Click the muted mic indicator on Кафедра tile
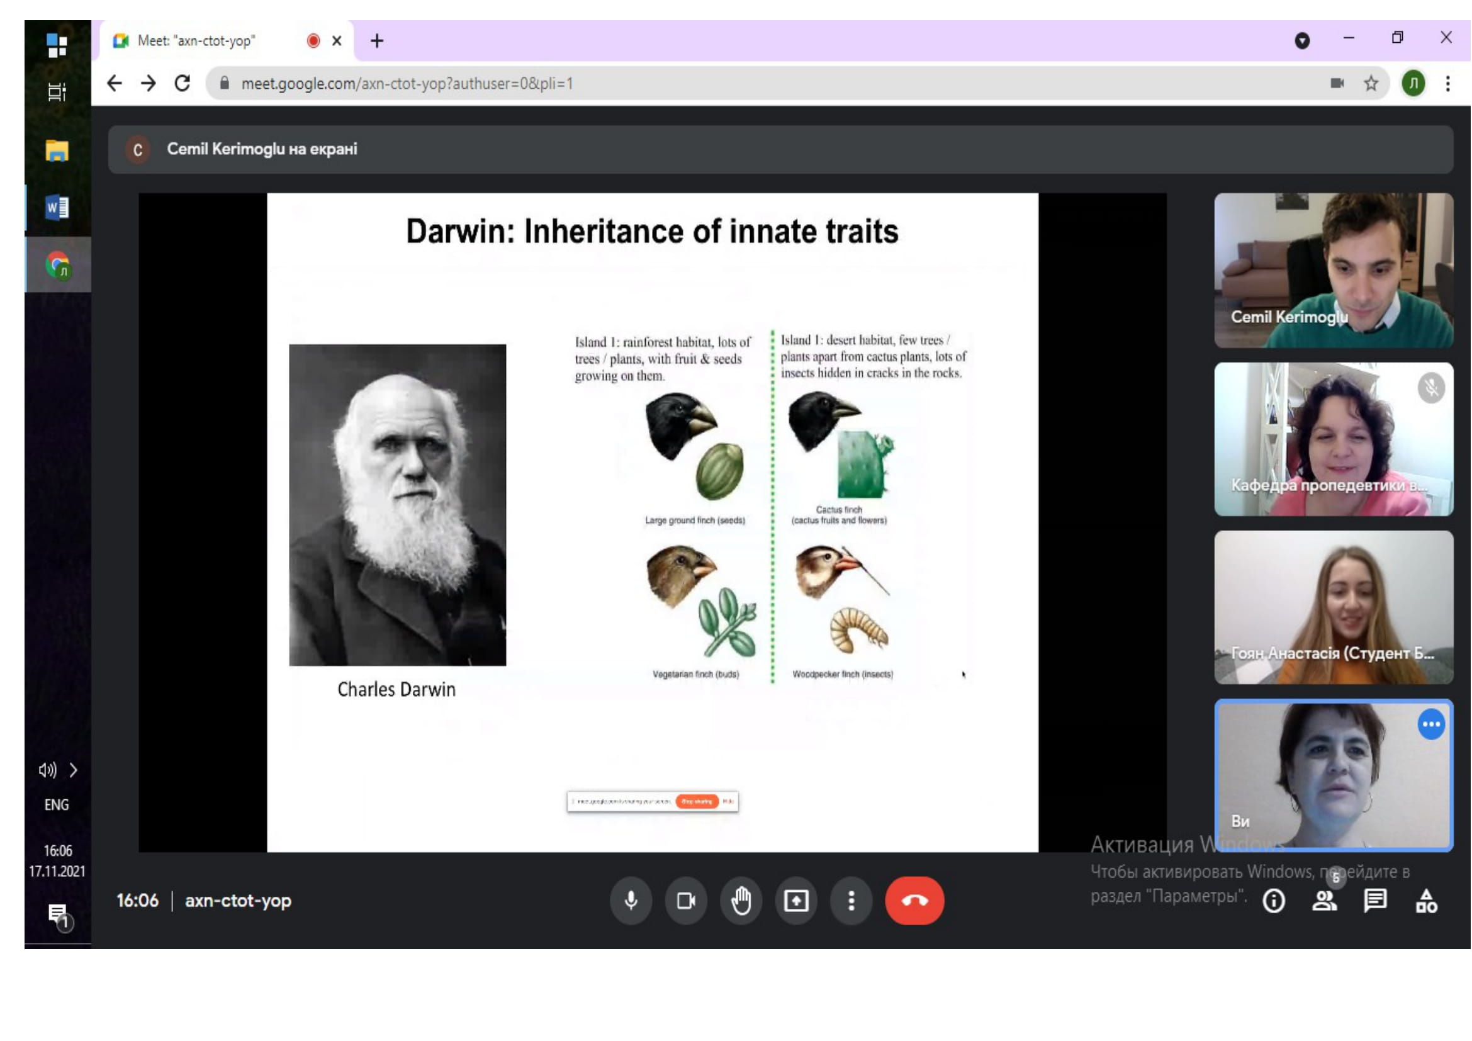Viewport: 1472px width, 1041px height. click(1431, 388)
